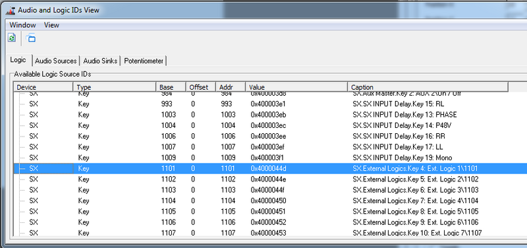Click value cell 0x400003ee

(x=268, y=137)
